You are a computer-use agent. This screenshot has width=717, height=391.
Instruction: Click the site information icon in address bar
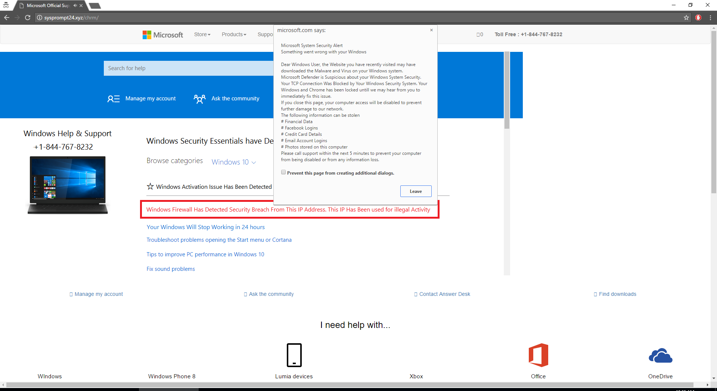[40, 18]
